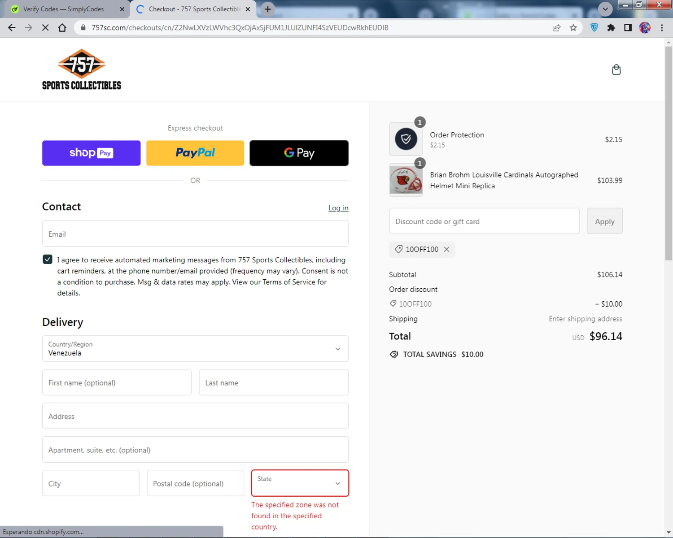The width and height of the screenshot is (673, 538).
Task: Check out with PayPal
Action: (195, 153)
